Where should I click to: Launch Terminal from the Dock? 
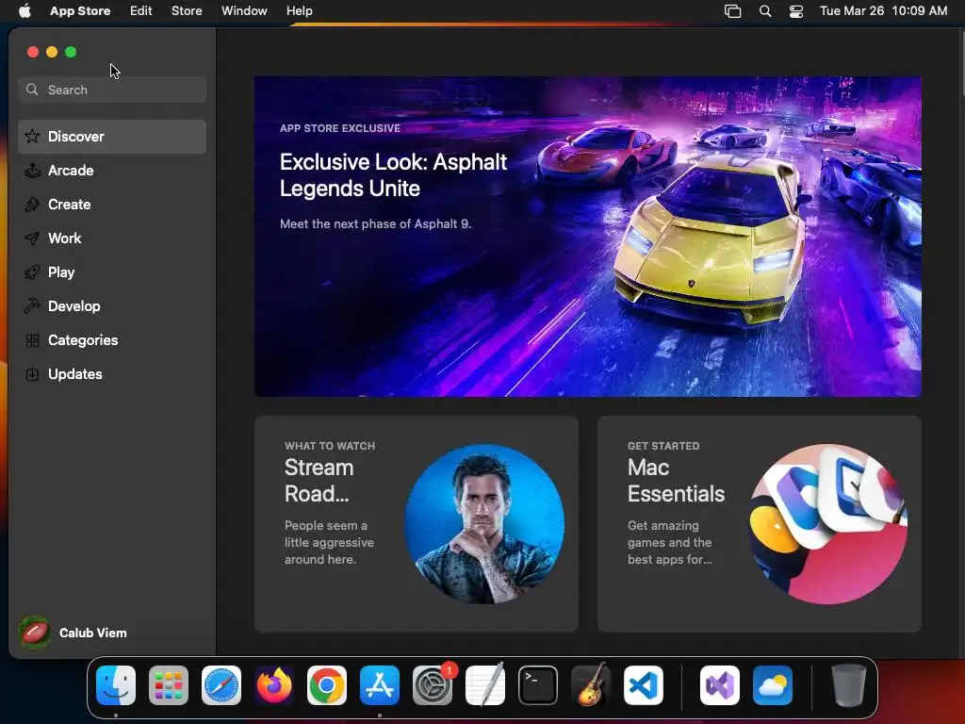pyautogui.click(x=538, y=685)
